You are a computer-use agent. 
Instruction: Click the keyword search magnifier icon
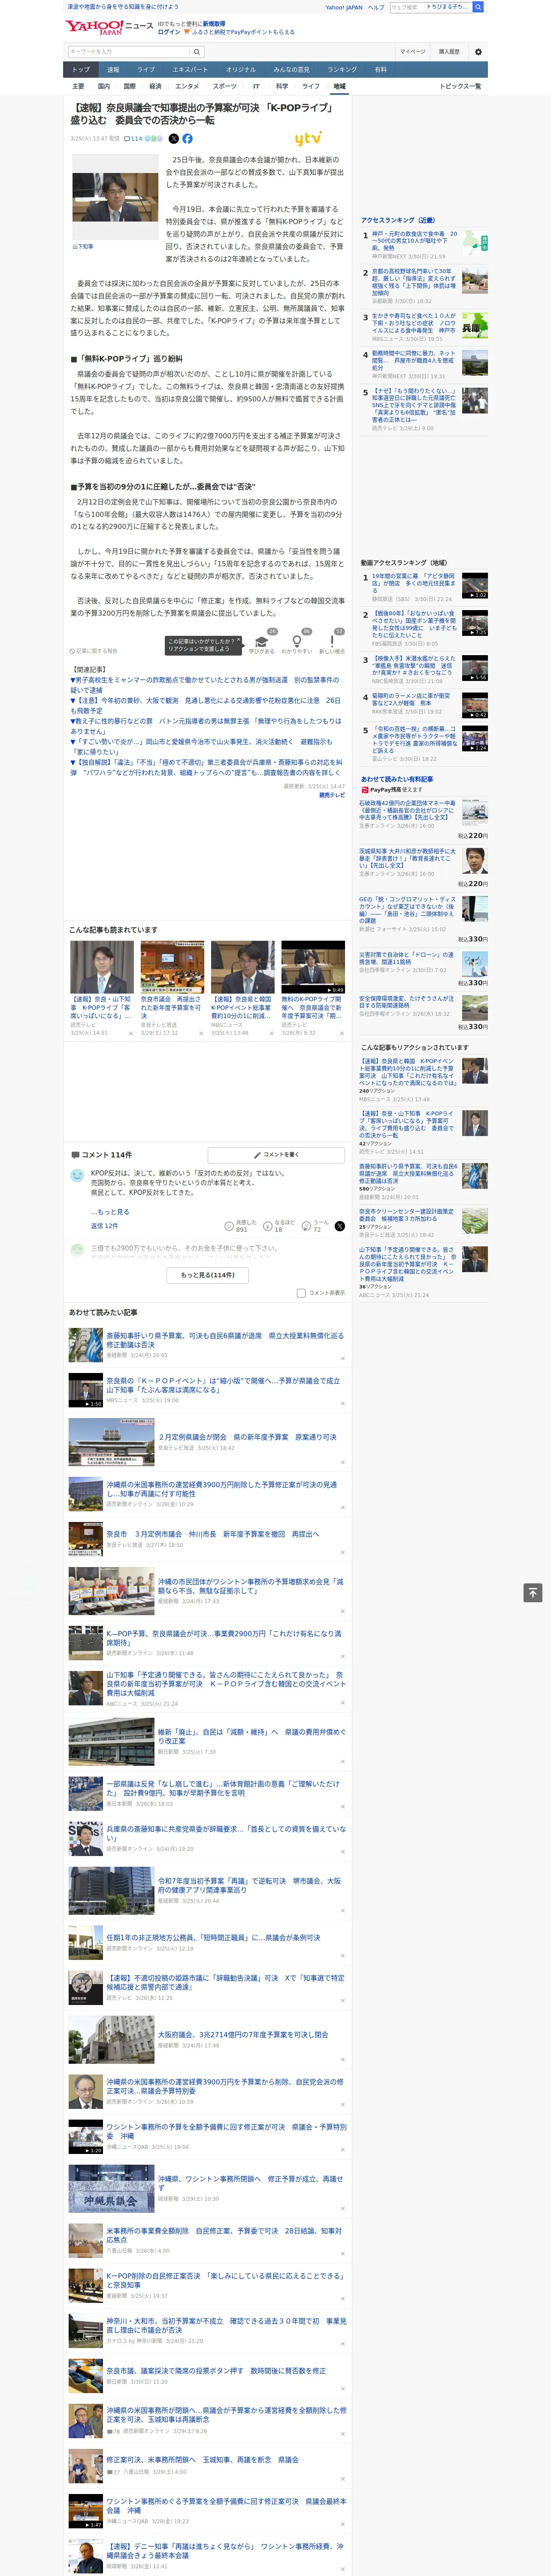(197, 51)
